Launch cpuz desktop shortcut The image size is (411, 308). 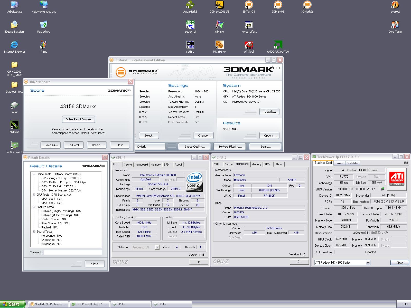tap(14, 107)
